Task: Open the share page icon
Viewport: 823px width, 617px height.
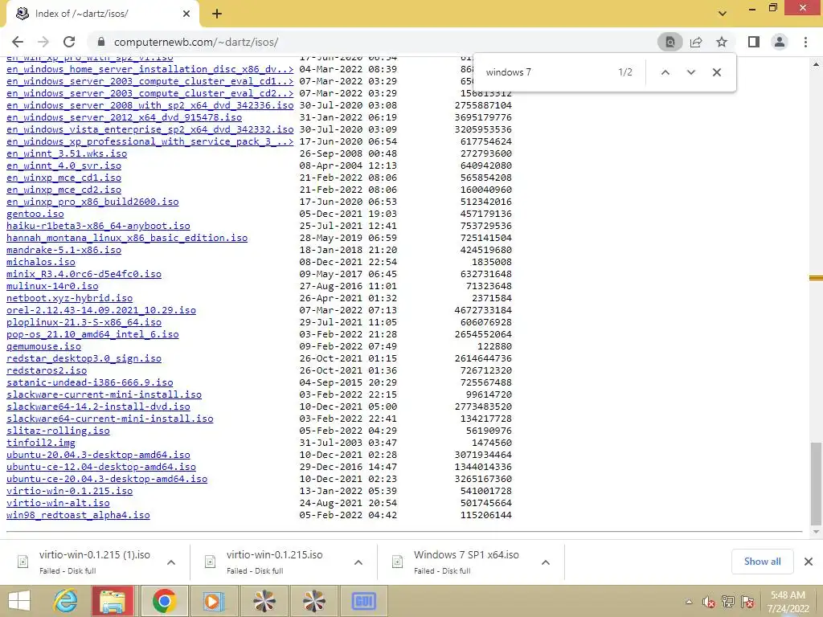Action: tap(696, 42)
